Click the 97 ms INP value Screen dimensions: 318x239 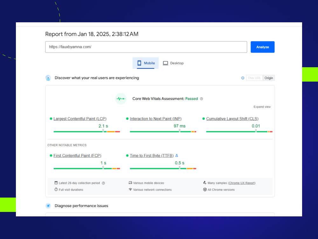pos(179,126)
